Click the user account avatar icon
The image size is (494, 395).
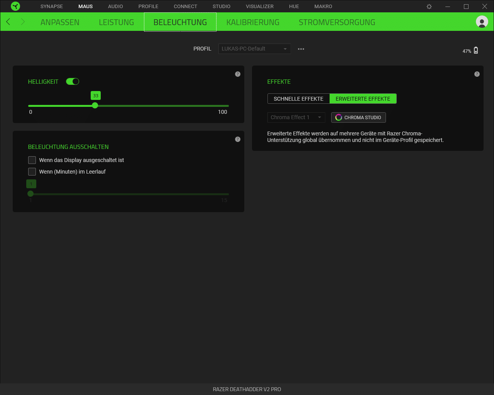tap(482, 22)
